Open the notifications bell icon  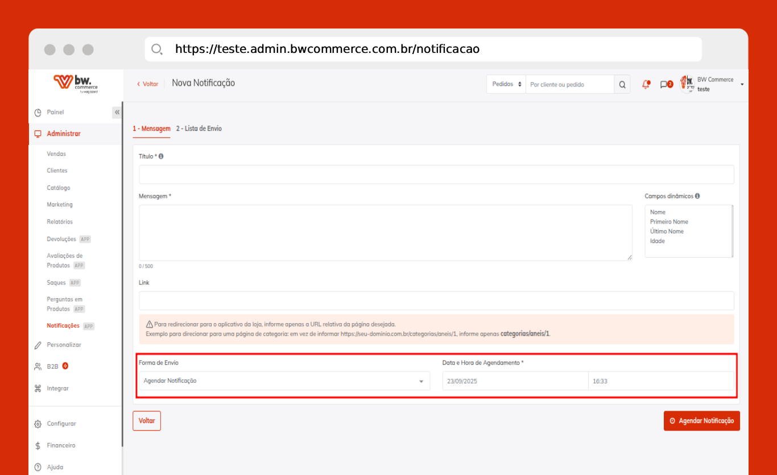(646, 84)
